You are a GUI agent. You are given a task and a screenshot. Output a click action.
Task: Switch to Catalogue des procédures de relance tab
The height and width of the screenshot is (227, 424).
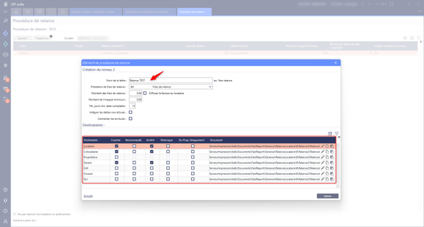(x=150, y=12)
